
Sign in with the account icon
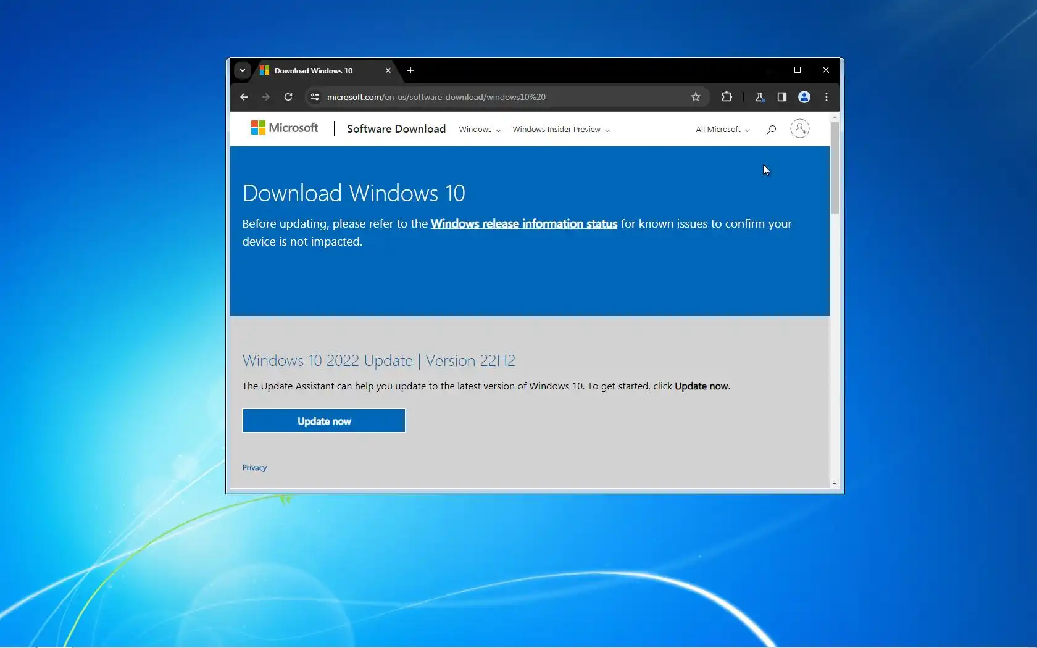[x=800, y=128]
